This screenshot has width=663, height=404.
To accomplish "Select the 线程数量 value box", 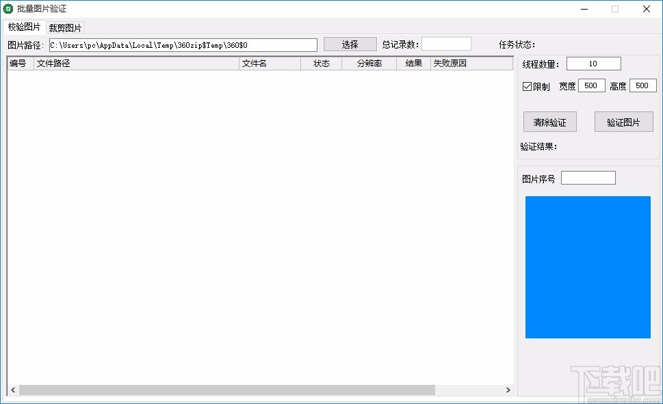I will 593,63.
